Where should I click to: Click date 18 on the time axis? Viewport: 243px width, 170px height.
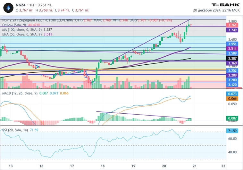click(x=103, y=166)
